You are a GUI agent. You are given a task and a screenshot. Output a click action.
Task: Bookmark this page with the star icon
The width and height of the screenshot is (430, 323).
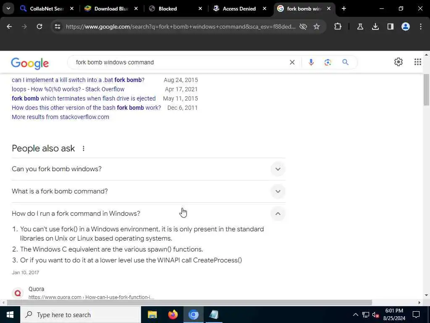(x=317, y=26)
